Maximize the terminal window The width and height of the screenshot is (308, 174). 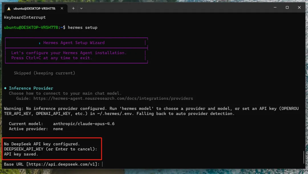287,7
